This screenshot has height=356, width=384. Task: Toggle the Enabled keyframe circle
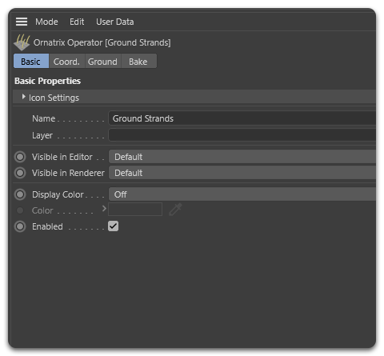[x=20, y=226]
